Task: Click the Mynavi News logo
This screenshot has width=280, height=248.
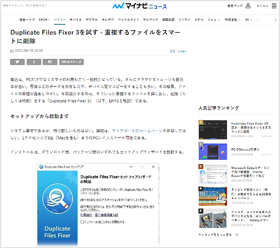Action: coord(140,6)
